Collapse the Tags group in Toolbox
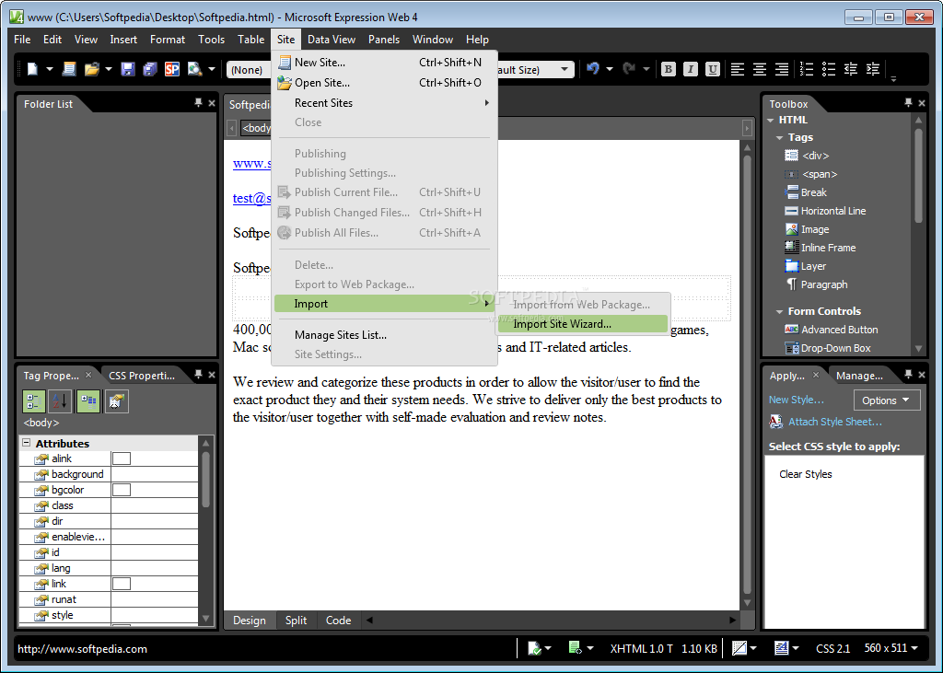This screenshot has height=673, width=943. point(779,138)
